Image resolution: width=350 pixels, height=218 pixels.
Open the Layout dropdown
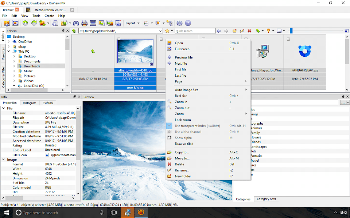click(132, 23)
